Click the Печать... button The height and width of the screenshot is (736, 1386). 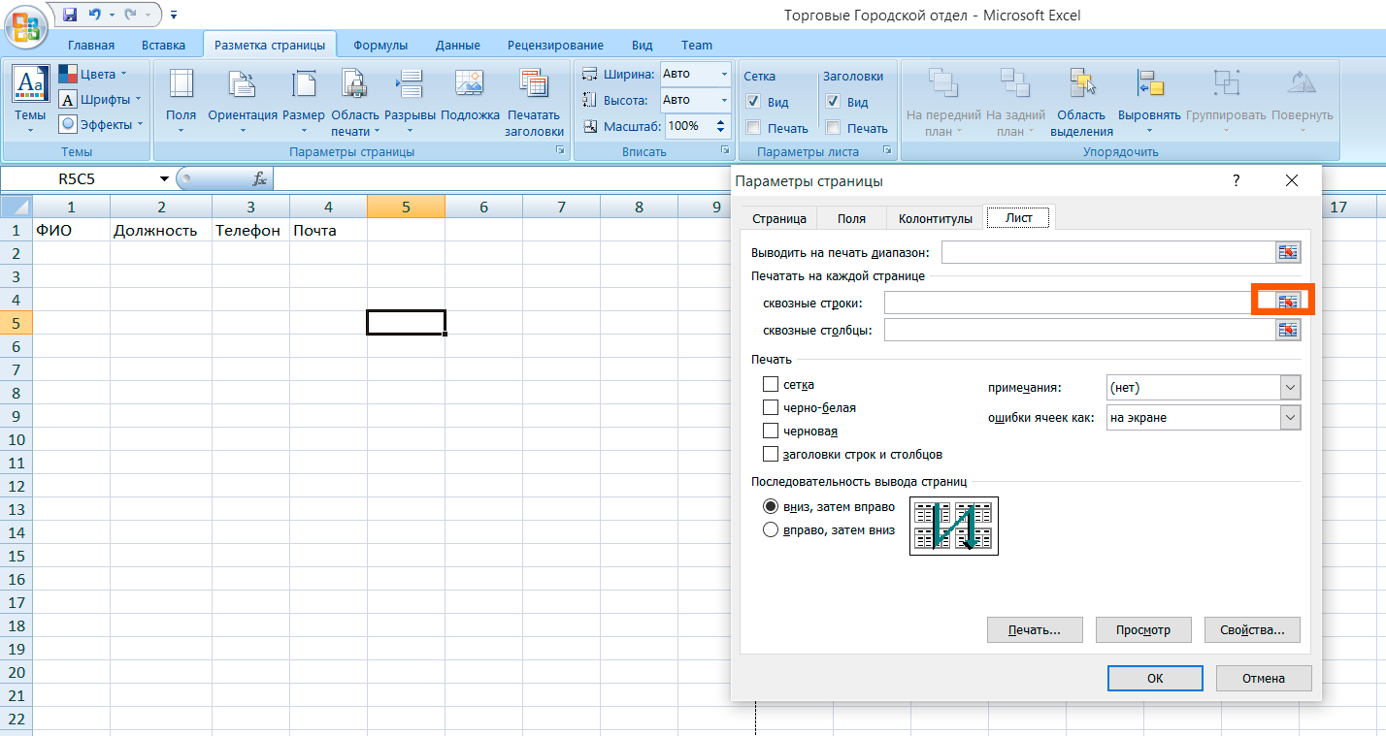click(1035, 630)
